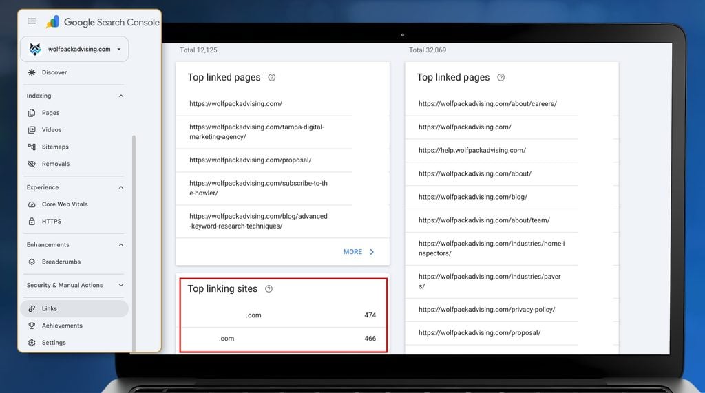This screenshot has width=705, height=393.
Task: Click the sidebar vertical scrollbar
Action: tap(134, 243)
